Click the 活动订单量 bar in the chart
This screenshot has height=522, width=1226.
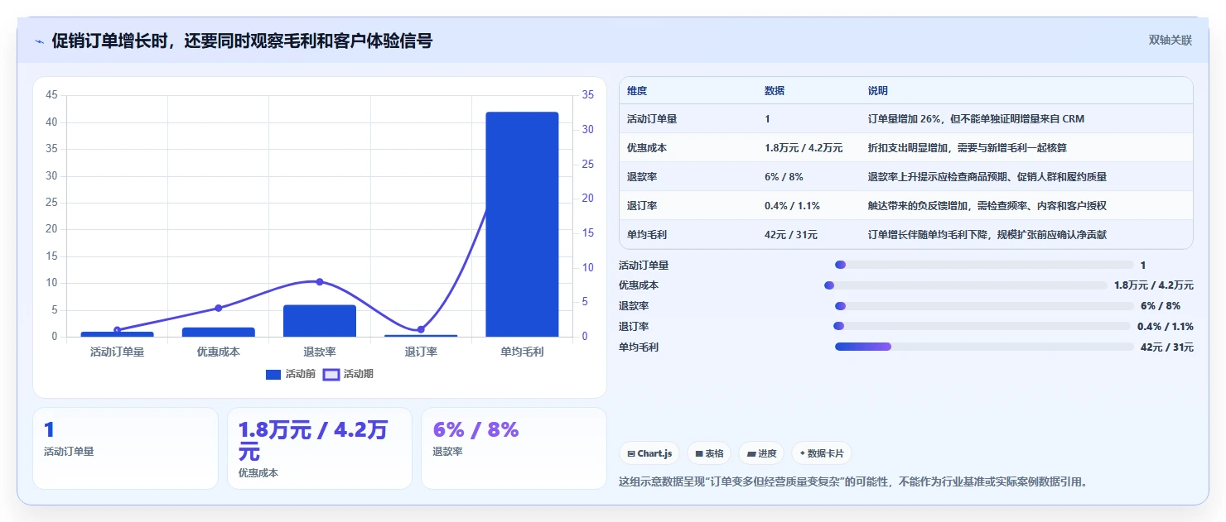tap(117, 334)
